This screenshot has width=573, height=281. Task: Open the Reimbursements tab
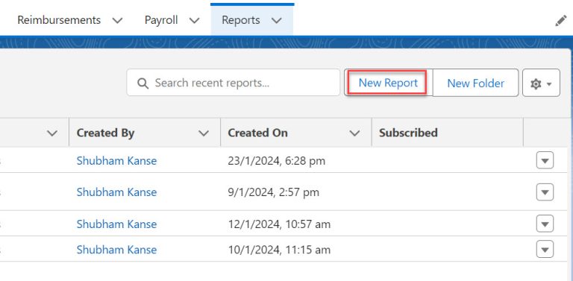point(59,20)
